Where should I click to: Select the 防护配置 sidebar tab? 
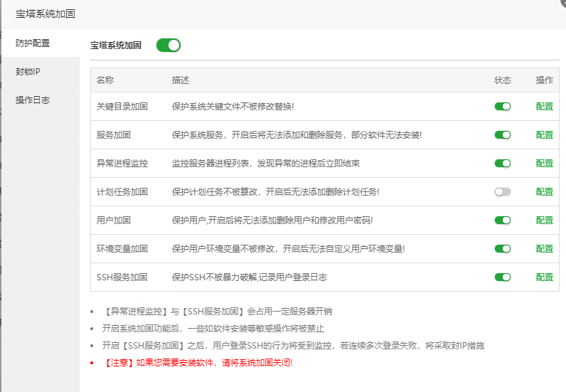tap(41, 43)
